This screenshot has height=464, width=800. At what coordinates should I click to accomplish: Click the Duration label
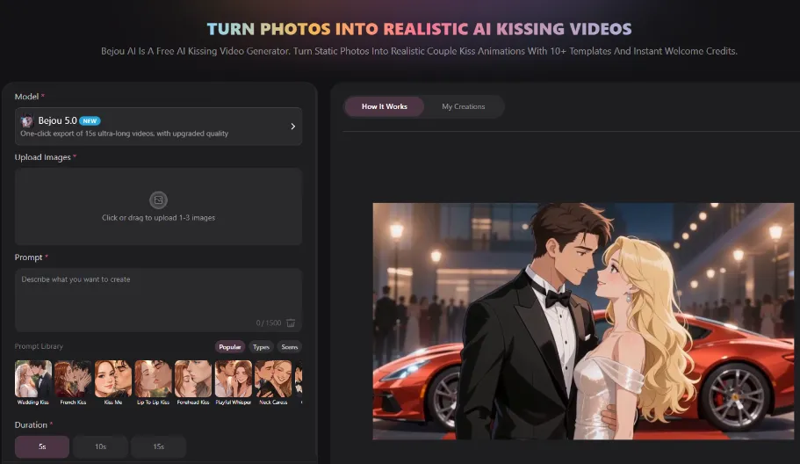click(x=31, y=424)
